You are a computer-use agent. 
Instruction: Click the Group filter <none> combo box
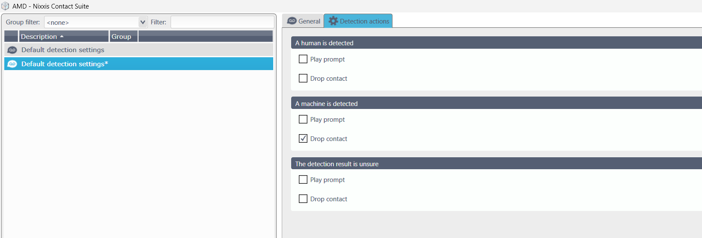click(96, 22)
